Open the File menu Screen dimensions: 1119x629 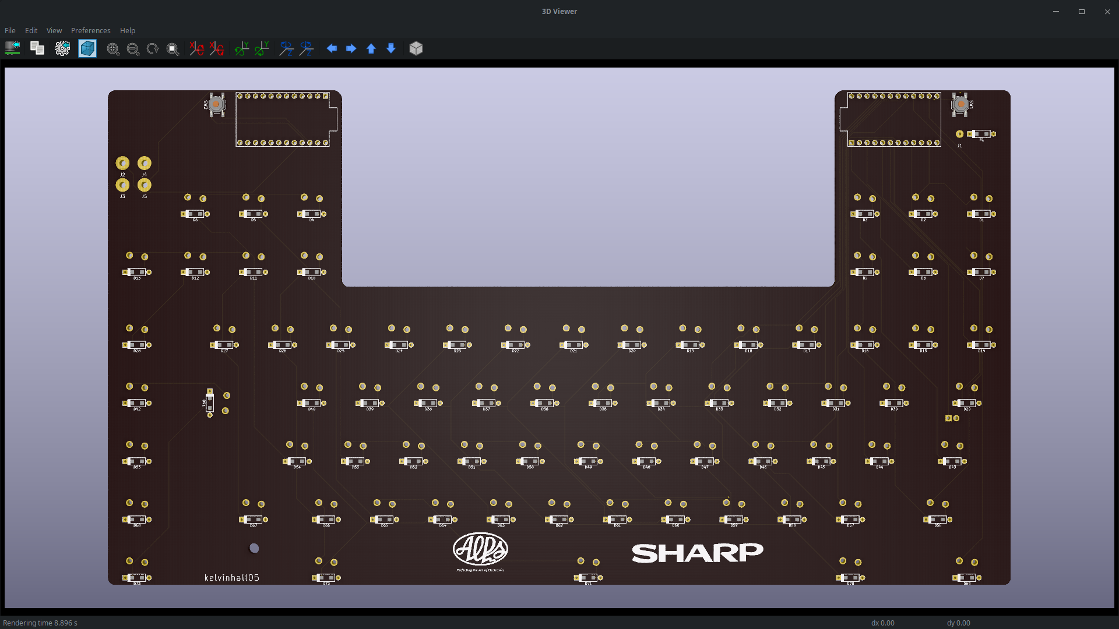tap(9, 30)
